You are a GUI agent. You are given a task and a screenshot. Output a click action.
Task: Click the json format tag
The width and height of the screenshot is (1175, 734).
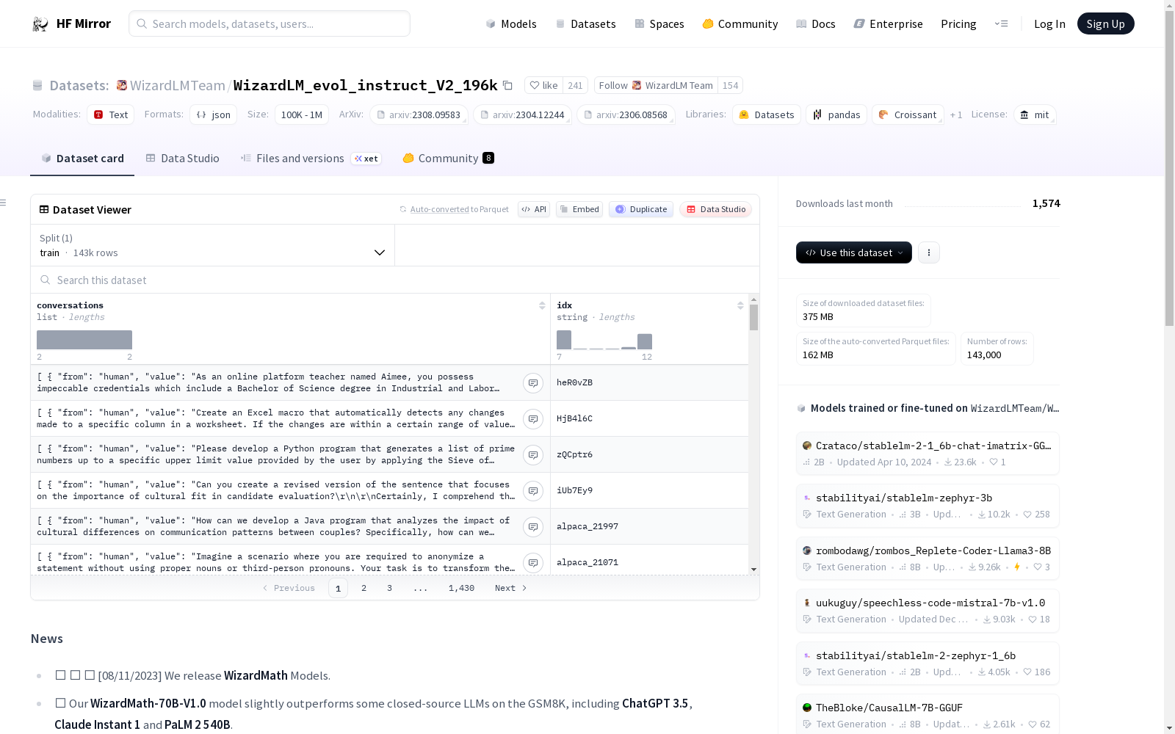point(214,115)
